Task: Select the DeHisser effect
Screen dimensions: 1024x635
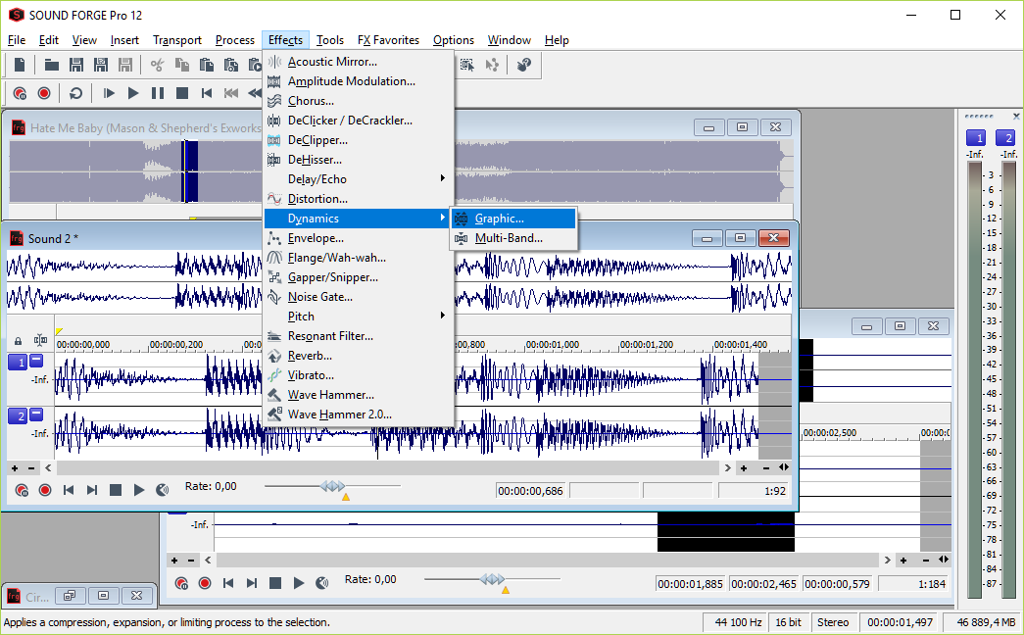Action: [359, 160]
